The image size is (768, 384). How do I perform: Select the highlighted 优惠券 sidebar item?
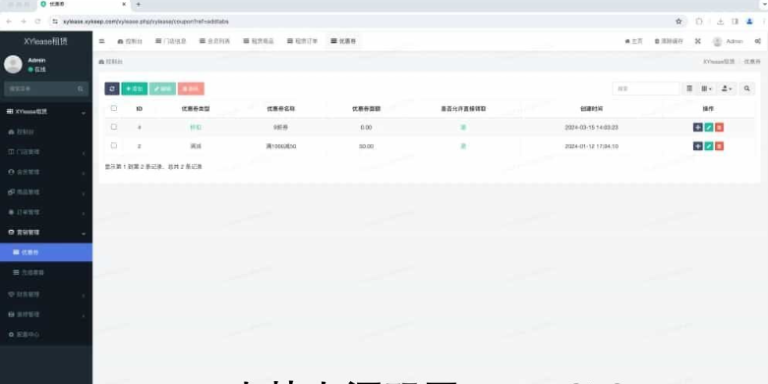[46, 252]
